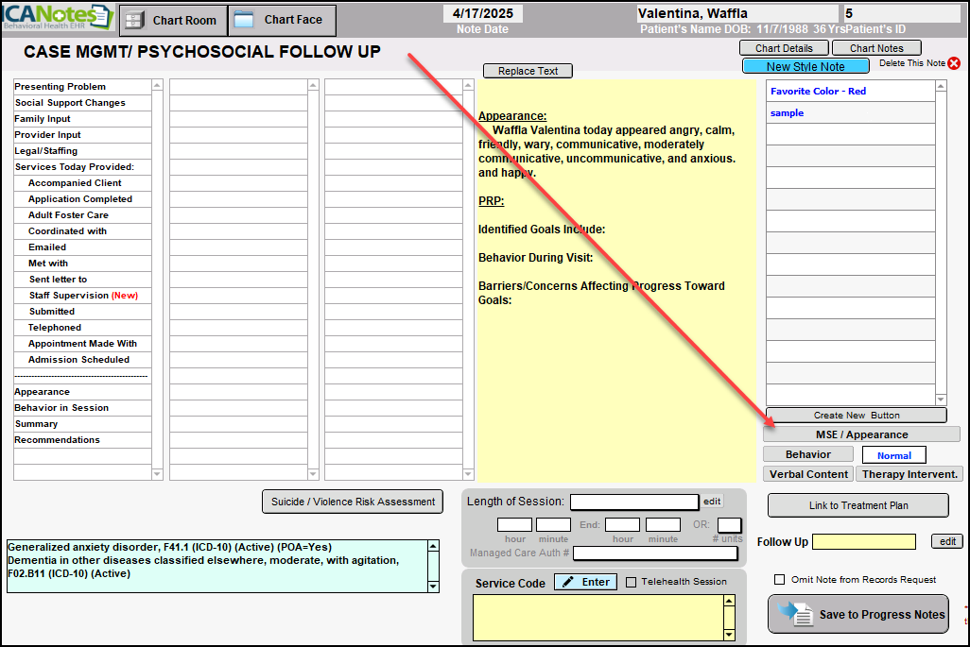Select Presenting Problem in the list

click(60, 87)
